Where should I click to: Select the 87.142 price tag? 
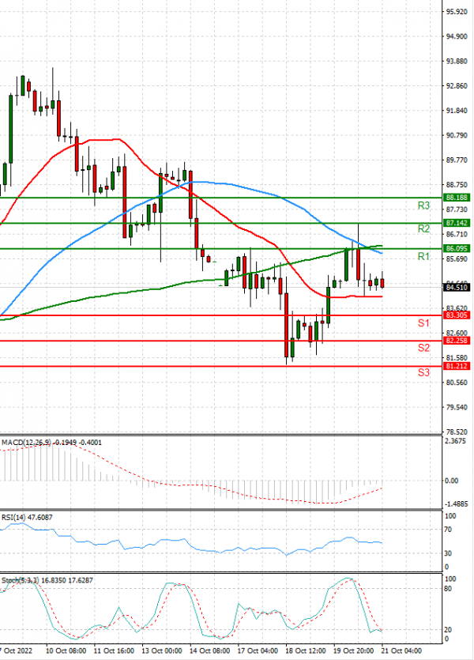(457, 223)
